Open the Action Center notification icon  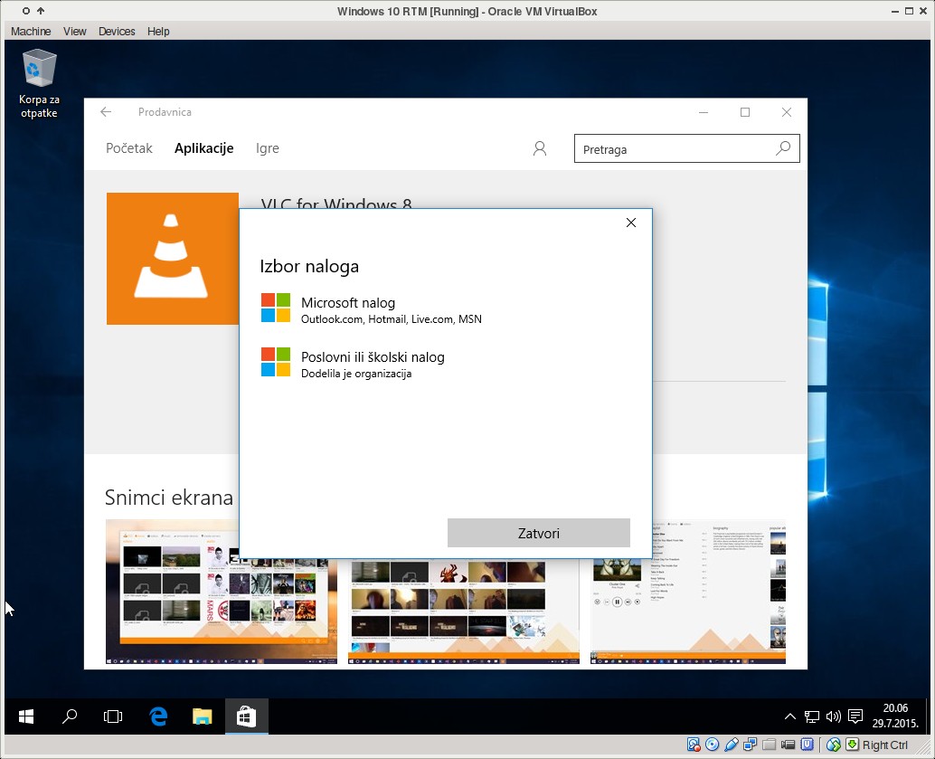855,716
